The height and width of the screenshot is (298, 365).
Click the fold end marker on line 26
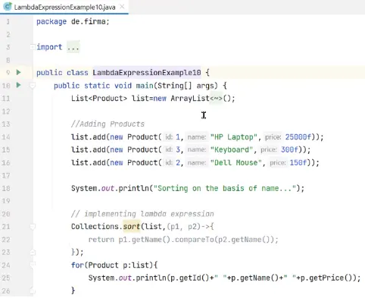coord(33,290)
